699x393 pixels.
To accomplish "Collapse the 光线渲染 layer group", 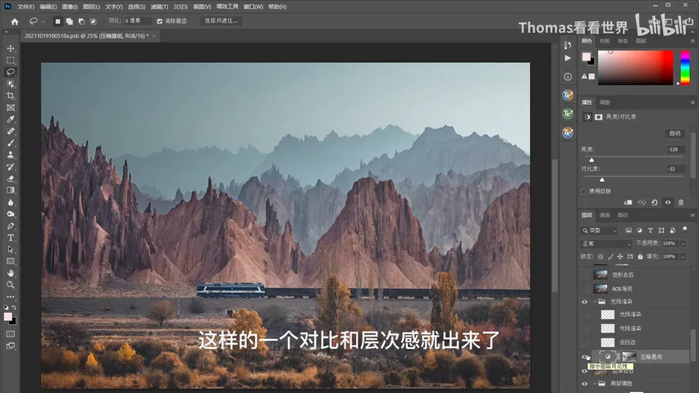I will click(x=595, y=302).
